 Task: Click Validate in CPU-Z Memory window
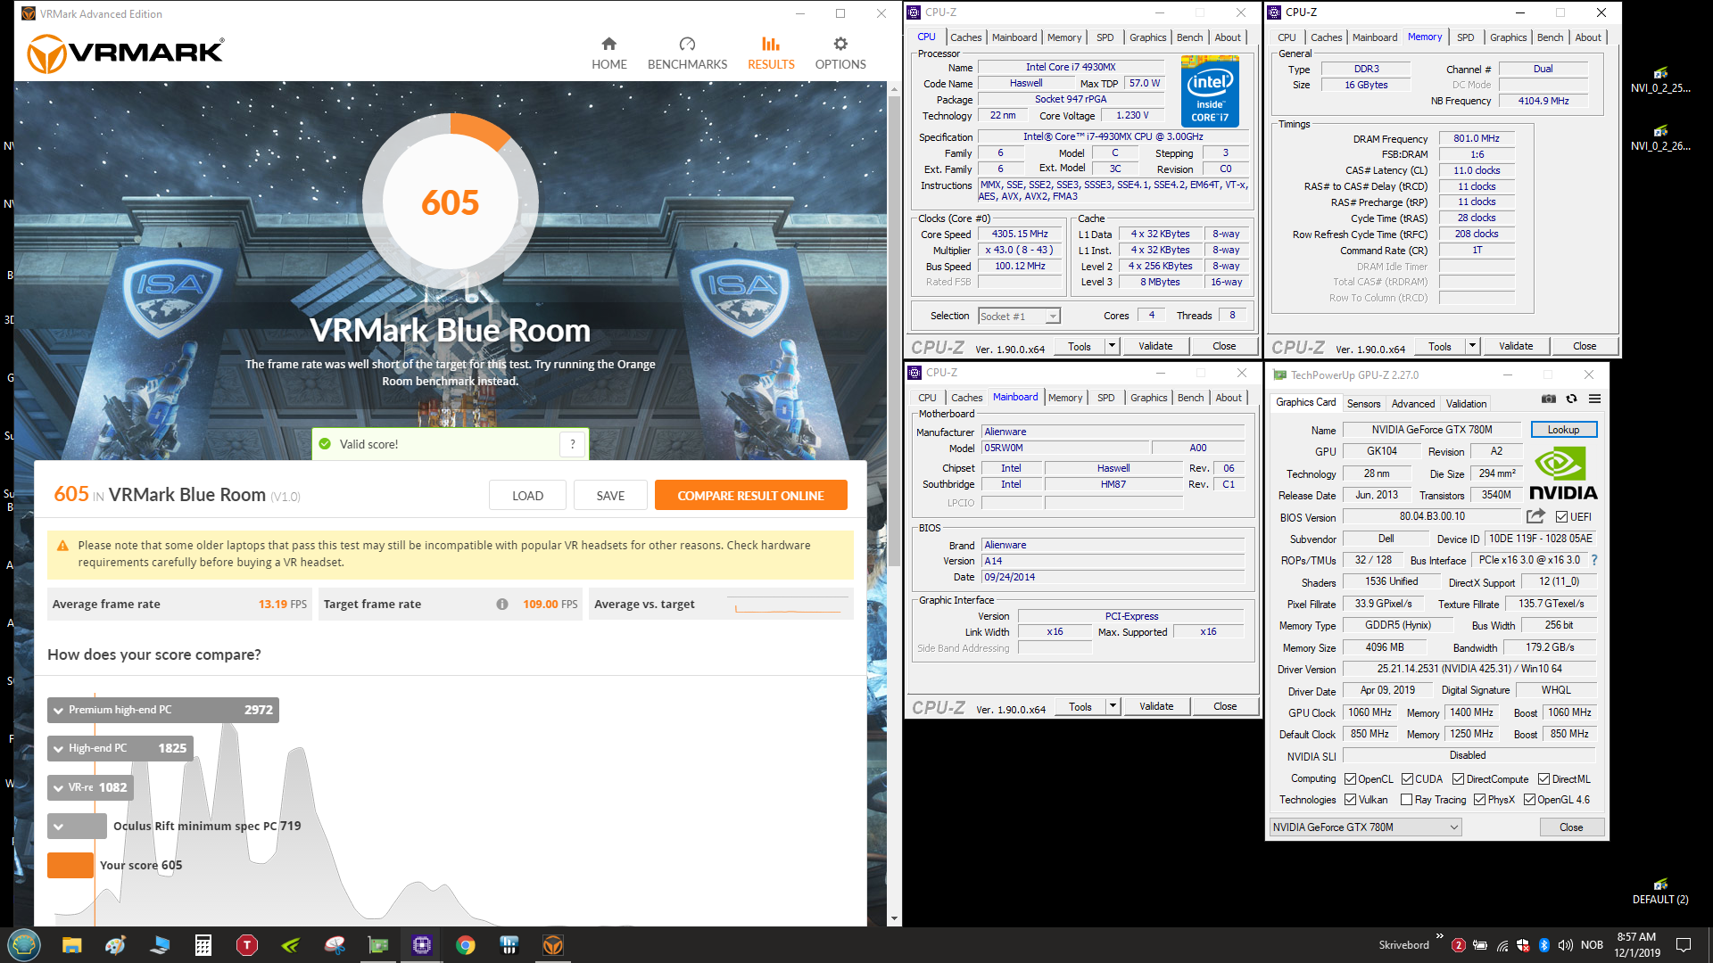pos(1515,346)
